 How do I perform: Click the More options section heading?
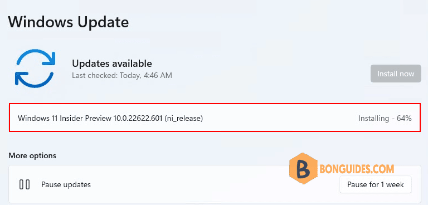pyautogui.click(x=32, y=155)
